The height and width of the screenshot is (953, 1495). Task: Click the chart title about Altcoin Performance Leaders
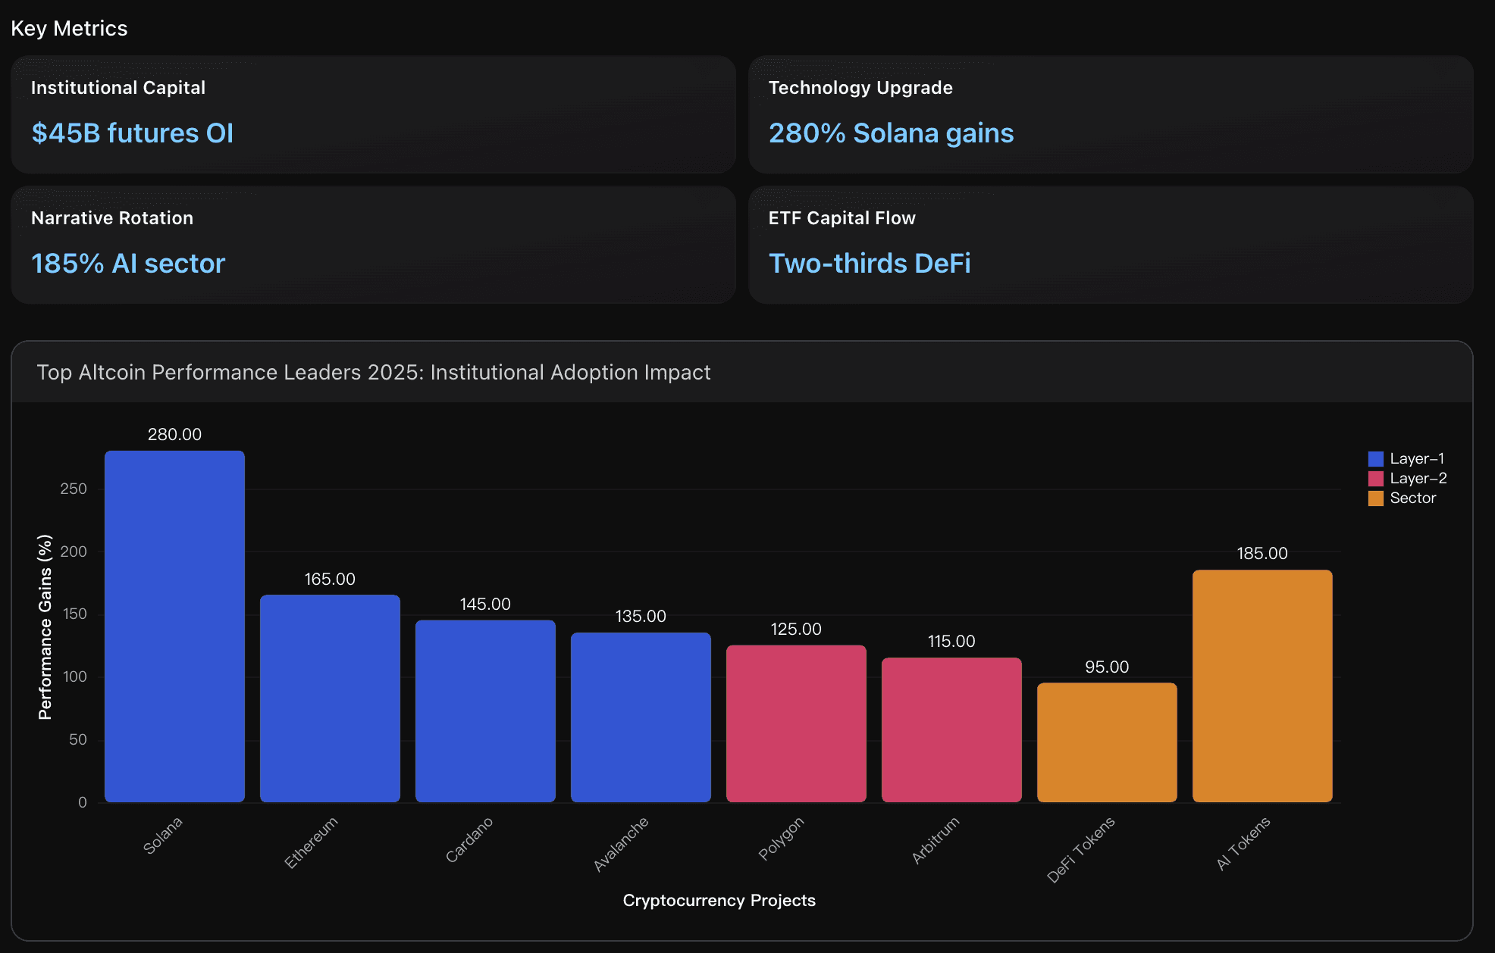click(x=374, y=373)
